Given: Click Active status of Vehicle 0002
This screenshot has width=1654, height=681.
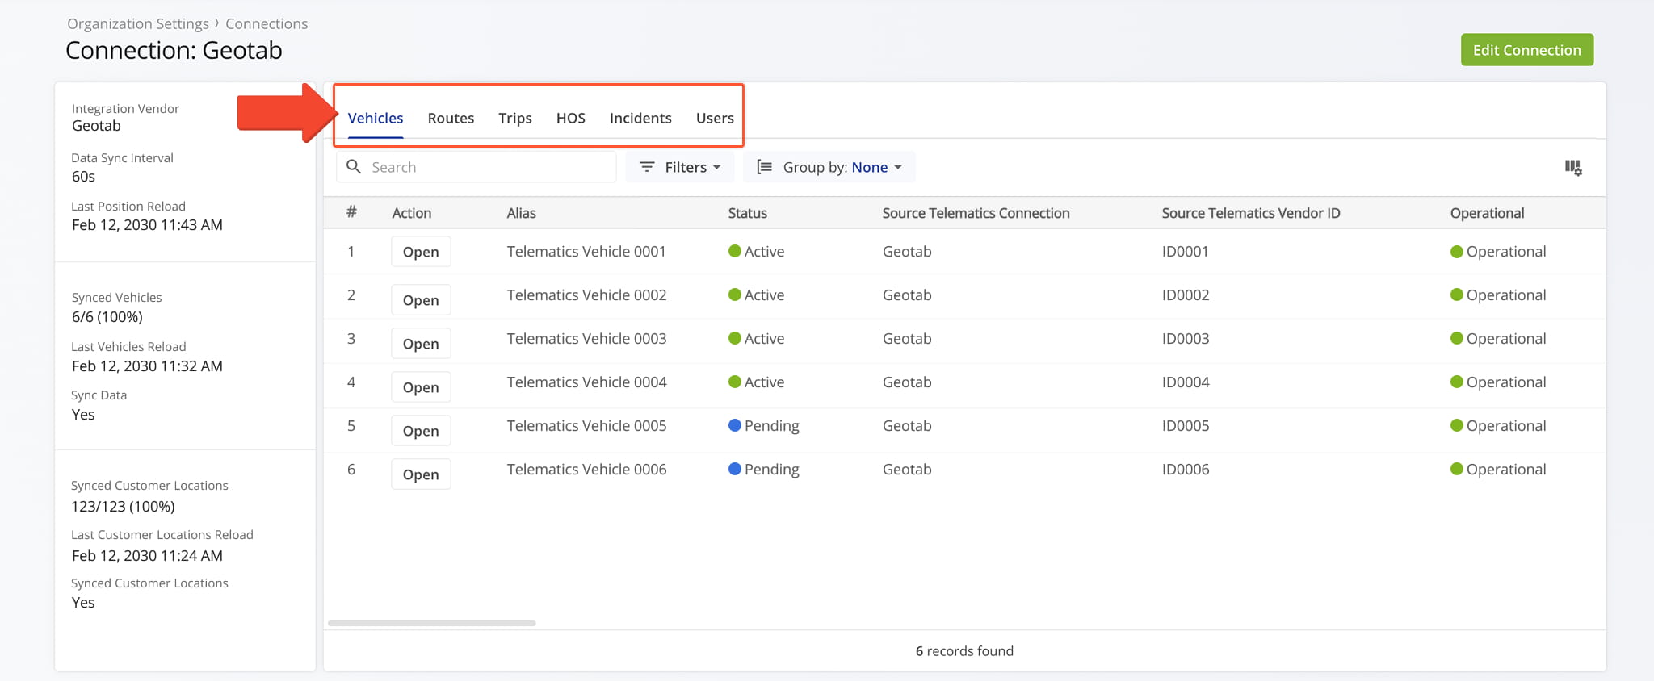Looking at the screenshot, I should 757,295.
